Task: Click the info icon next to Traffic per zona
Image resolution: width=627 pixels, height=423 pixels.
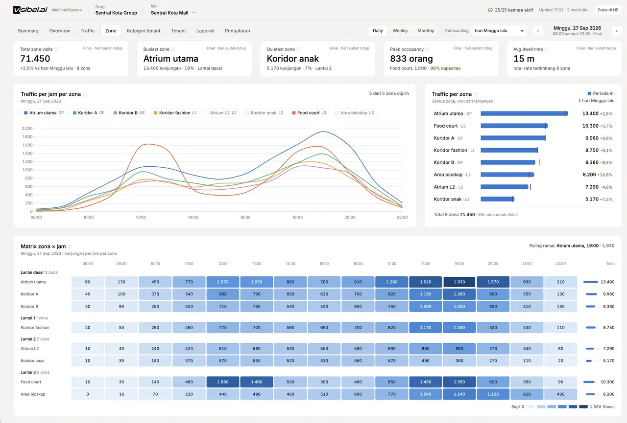Action: pyautogui.click(x=476, y=94)
